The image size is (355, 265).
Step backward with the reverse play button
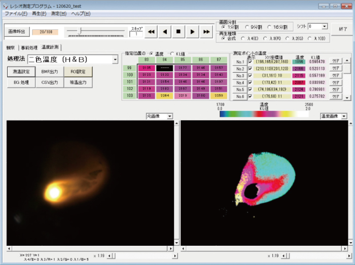coord(165,31)
